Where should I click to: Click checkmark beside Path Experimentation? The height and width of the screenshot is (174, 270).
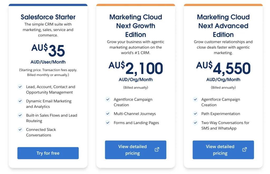click(195, 114)
